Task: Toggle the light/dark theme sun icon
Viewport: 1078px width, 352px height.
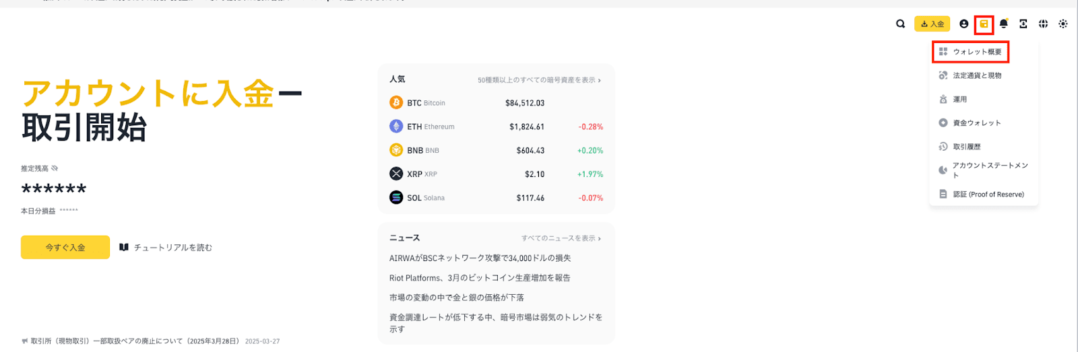Action: pyautogui.click(x=1063, y=24)
